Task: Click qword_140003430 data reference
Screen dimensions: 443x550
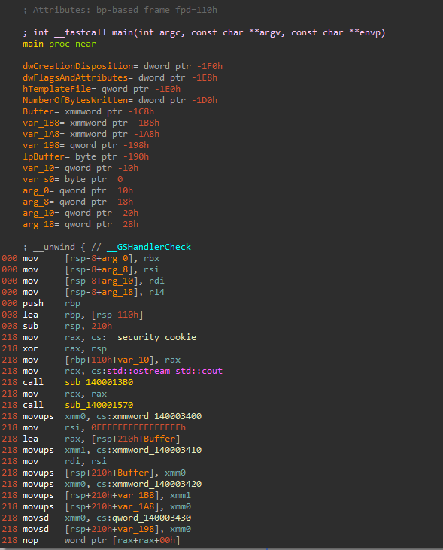Action: click(x=151, y=518)
